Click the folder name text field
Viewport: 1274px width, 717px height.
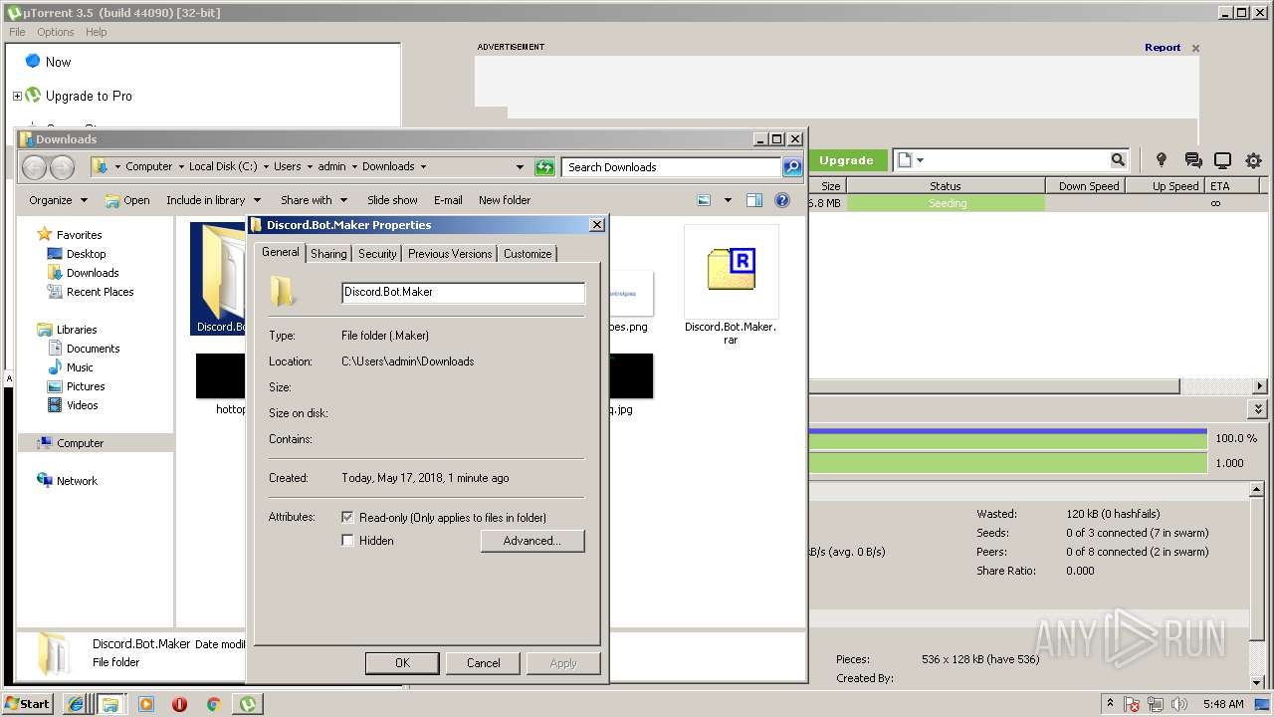tap(463, 292)
